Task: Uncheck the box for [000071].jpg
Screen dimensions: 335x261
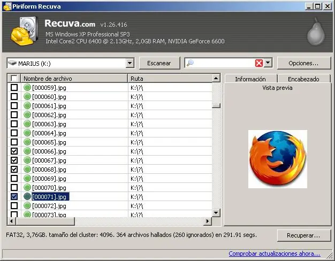Action: pyautogui.click(x=14, y=196)
